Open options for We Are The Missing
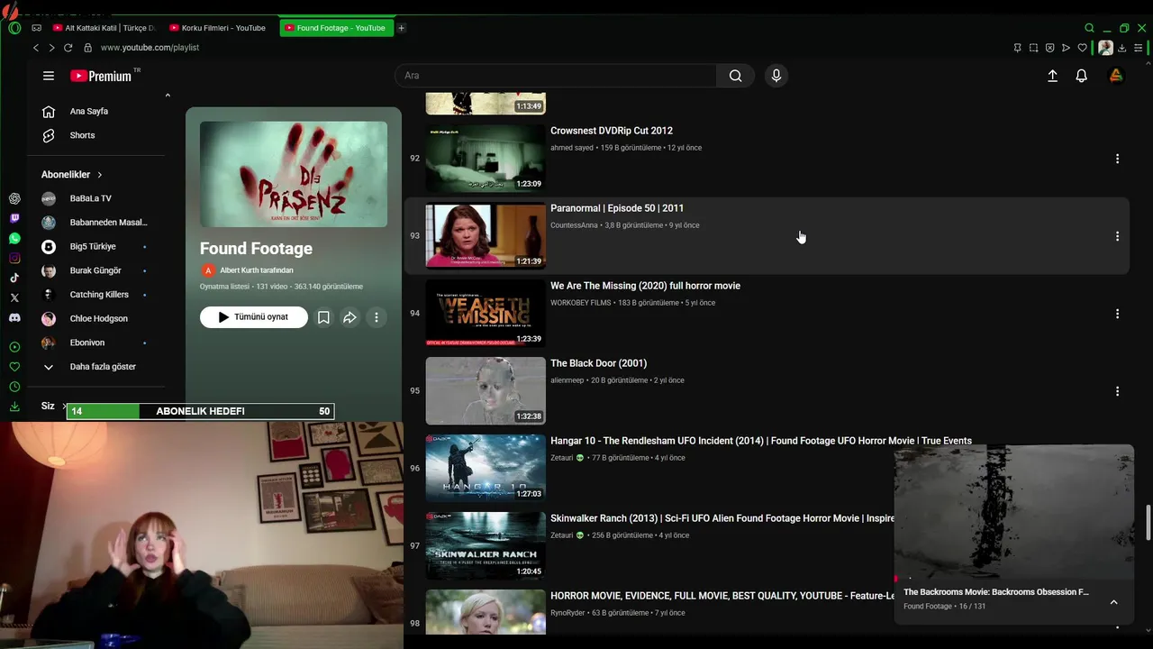This screenshot has width=1153, height=649. click(x=1117, y=314)
